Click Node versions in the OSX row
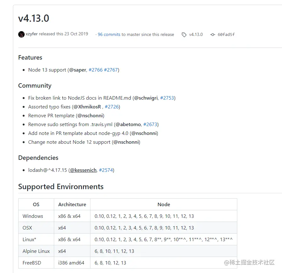The image size is (282, 273). coord(164,228)
